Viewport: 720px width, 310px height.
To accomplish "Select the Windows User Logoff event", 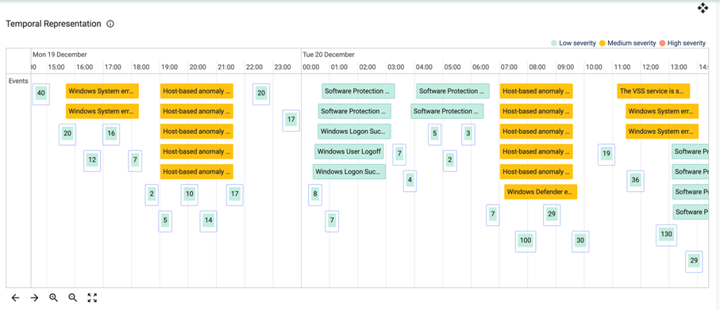I will tap(349, 151).
